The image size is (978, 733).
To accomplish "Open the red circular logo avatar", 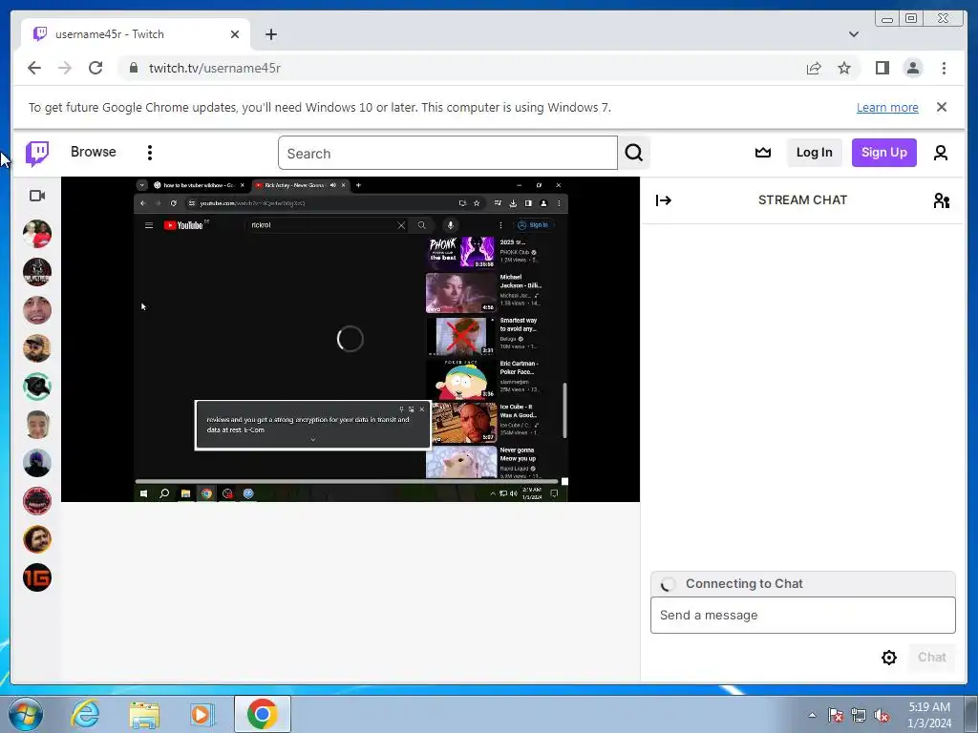I will 37,501.
